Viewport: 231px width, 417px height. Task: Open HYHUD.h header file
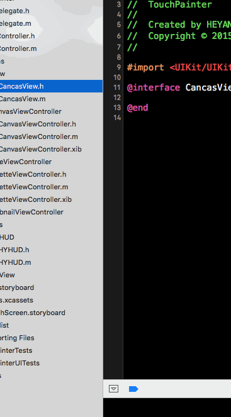[14, 250]
